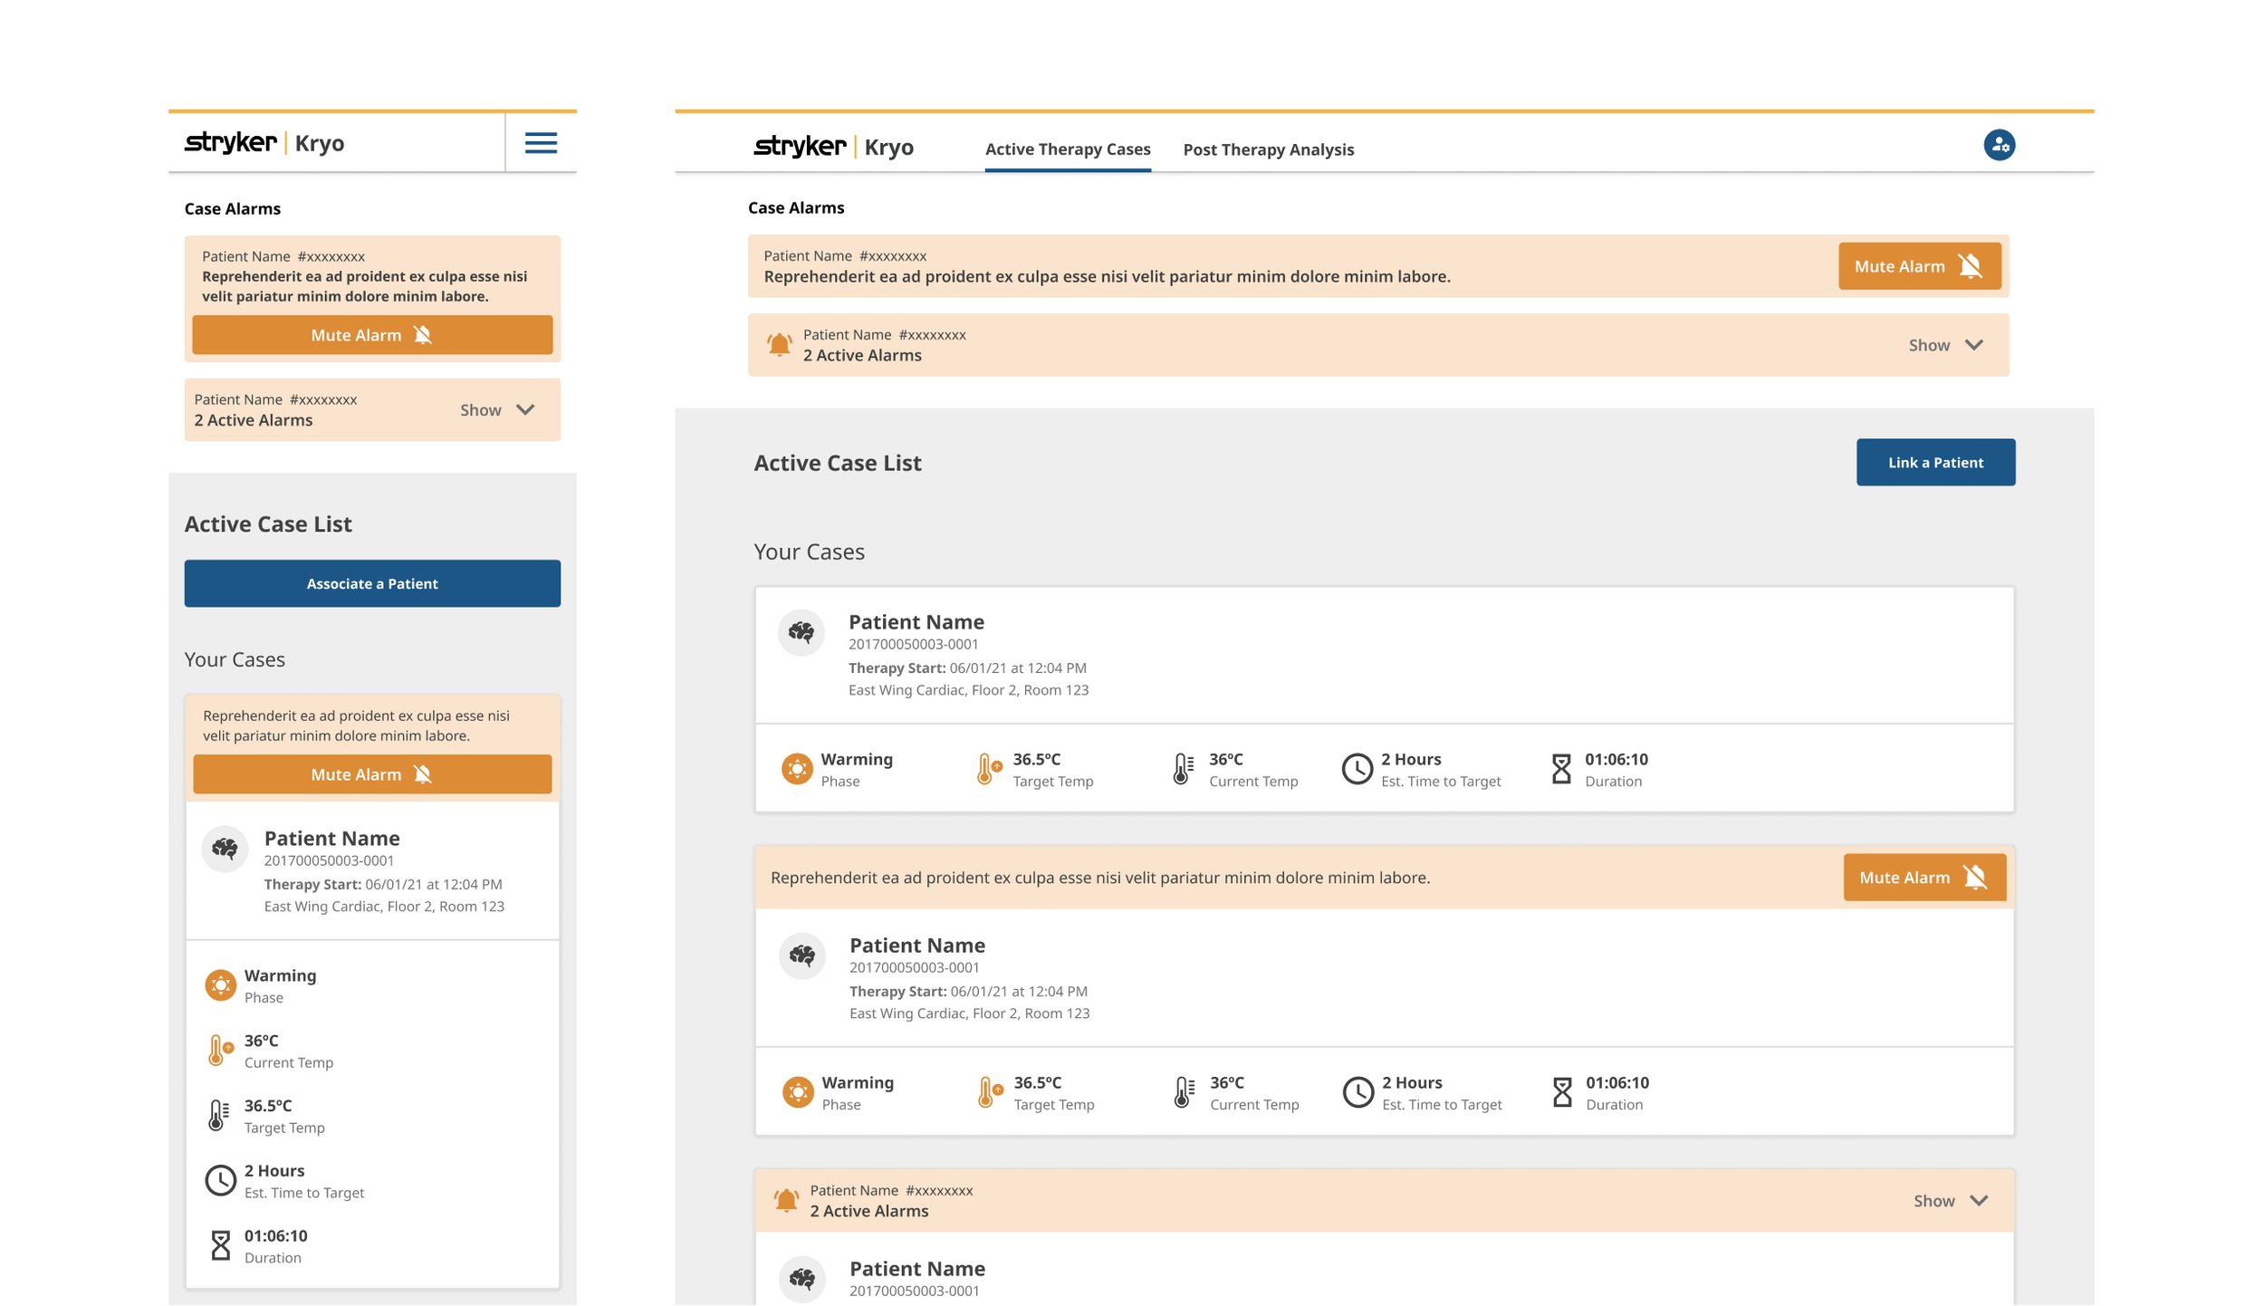This screenshot has height=1306, width=2264.
Task: Click clock icon in second desktop card
Action: (1357, 1092)
